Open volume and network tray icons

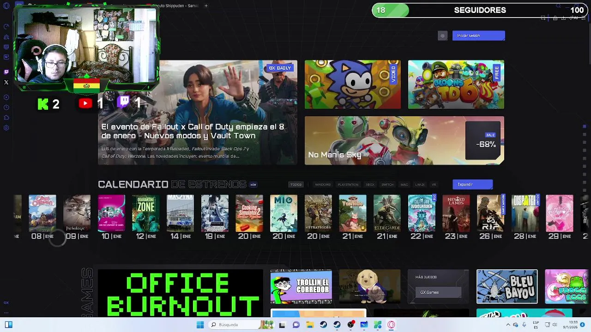point(552,325)
